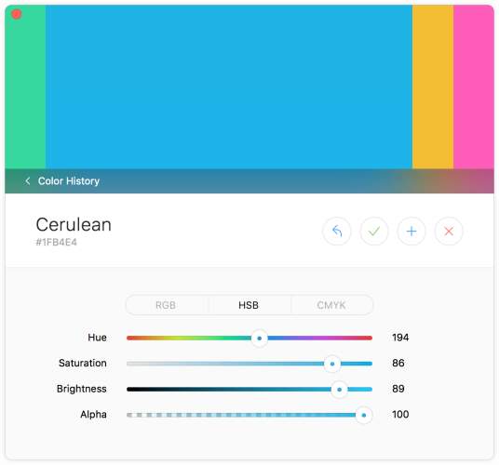Open the Color History title link
Viewport: 499px width, 465px height.
[69, 180]
